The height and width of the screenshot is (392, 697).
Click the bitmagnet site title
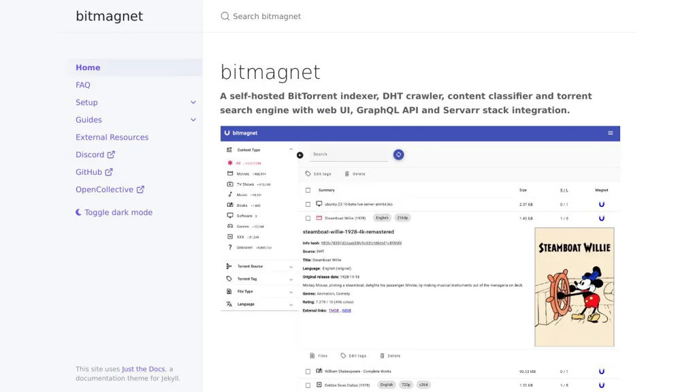click(110, 16)
